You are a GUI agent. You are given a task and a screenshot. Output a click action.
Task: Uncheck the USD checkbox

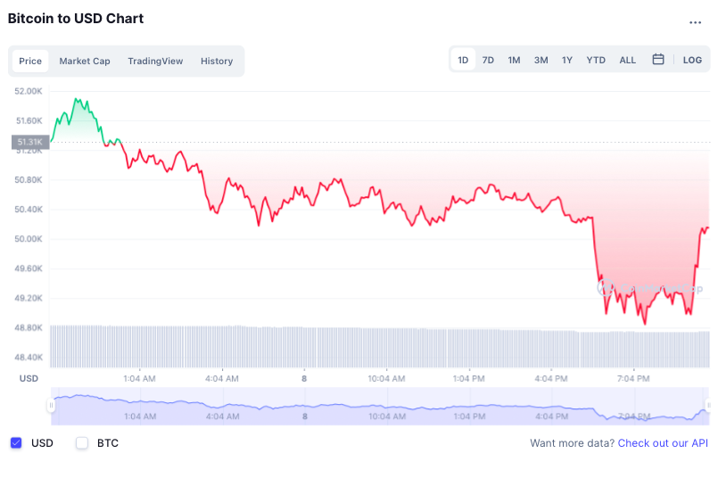16,443
